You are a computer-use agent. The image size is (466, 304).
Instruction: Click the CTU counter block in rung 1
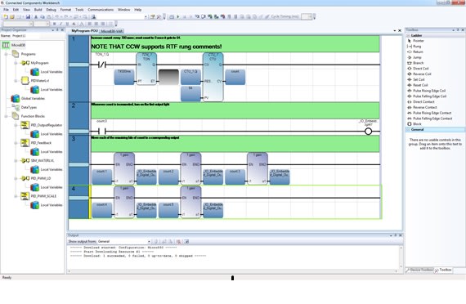pos(213,78)
